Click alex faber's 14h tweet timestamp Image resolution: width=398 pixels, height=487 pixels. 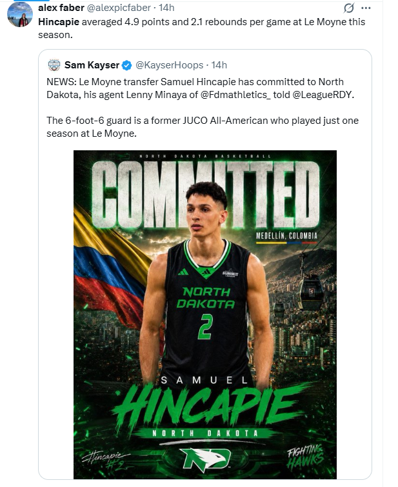tap(167, 8)
